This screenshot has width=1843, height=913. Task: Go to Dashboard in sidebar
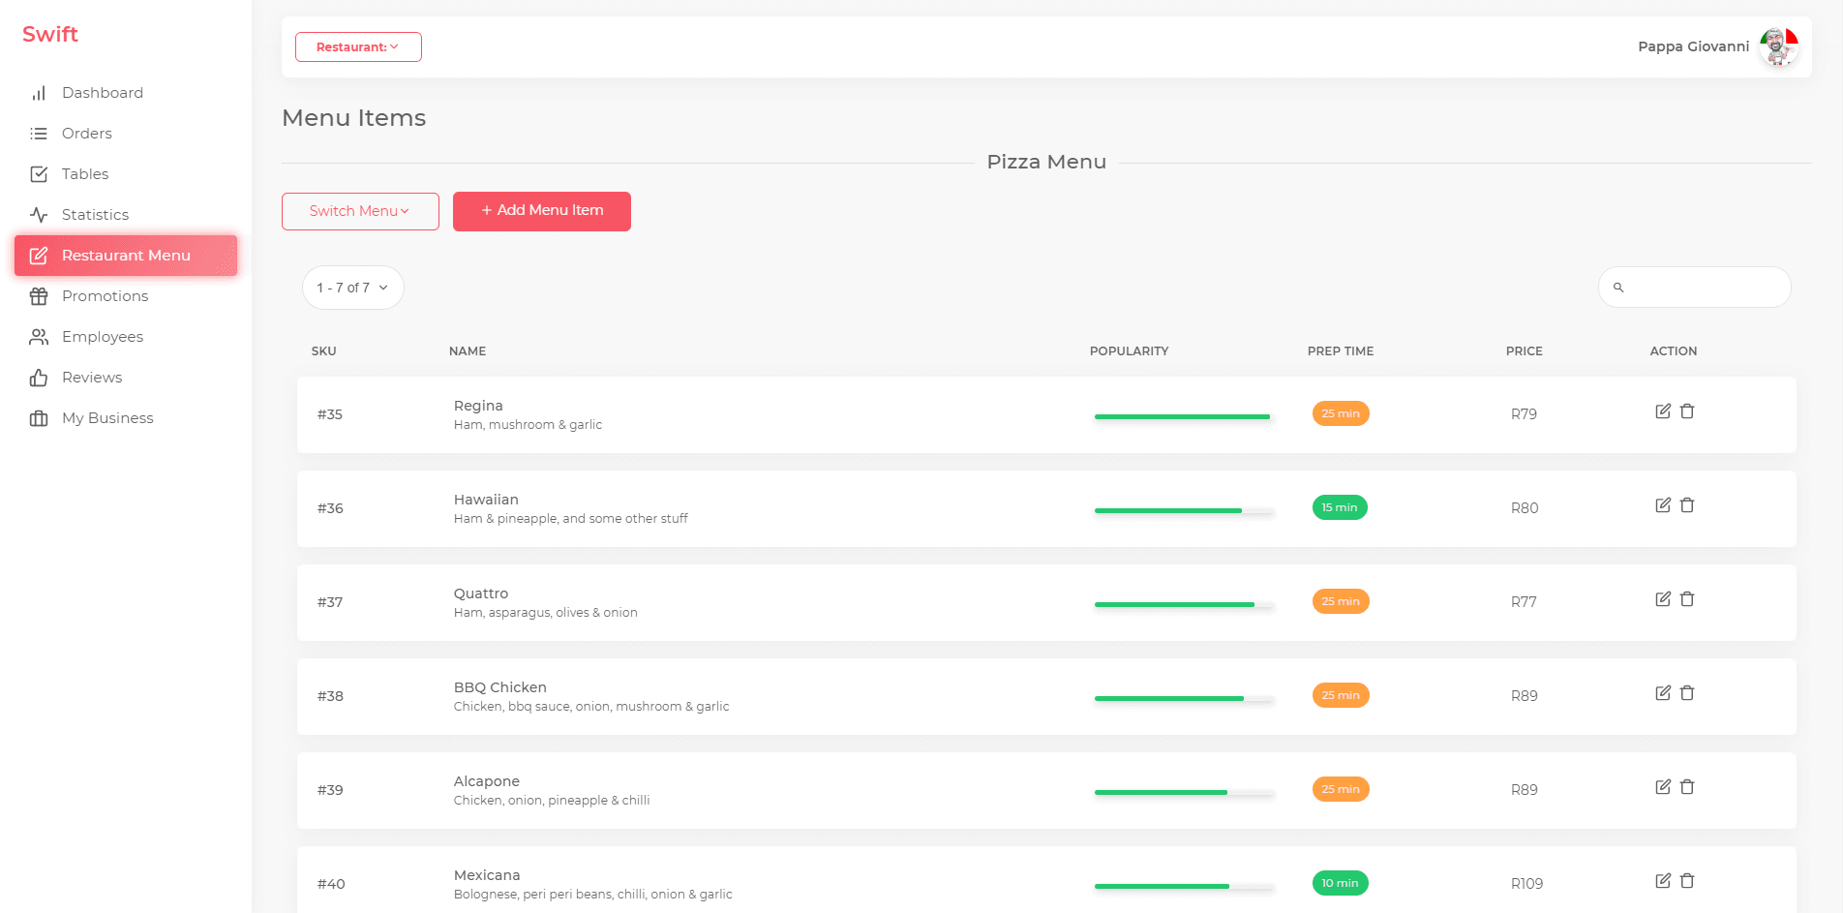(102, 93)
